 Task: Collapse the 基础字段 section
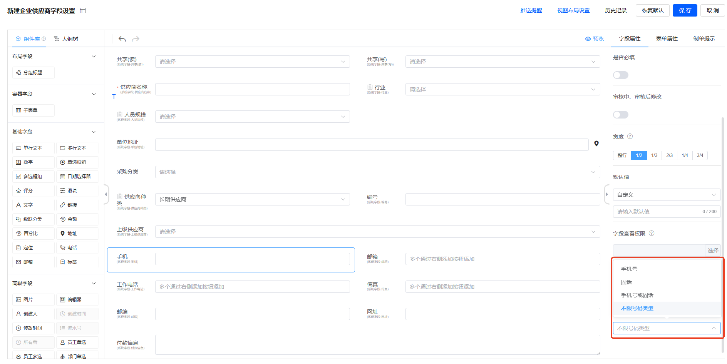(94, 132)
